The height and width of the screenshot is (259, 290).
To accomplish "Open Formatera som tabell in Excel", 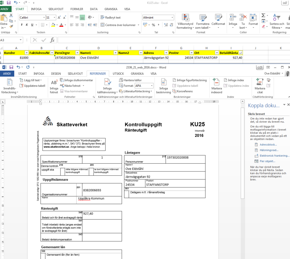I will (203, 21).
